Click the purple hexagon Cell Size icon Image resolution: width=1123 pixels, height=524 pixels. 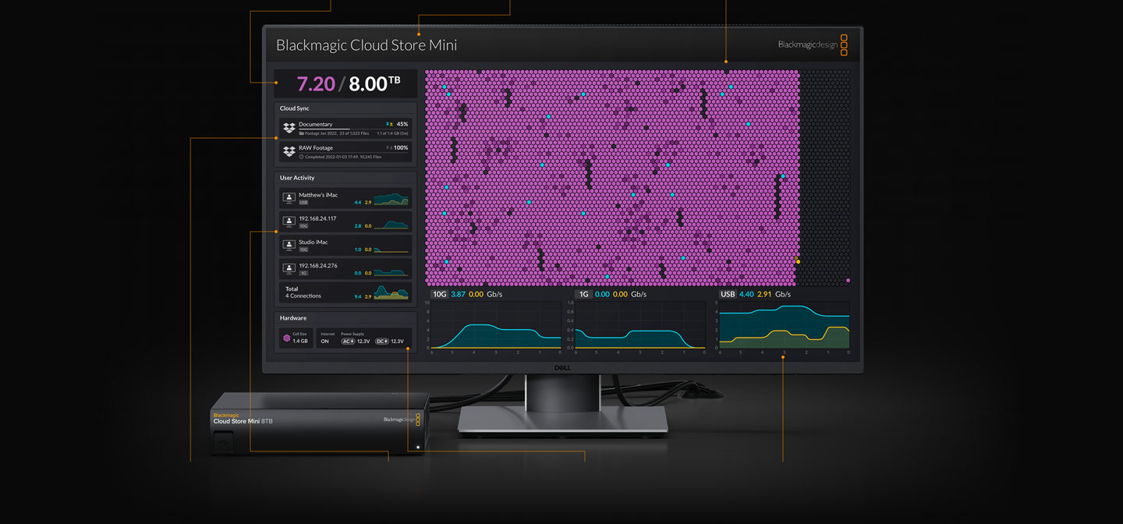tap(286, 338)
